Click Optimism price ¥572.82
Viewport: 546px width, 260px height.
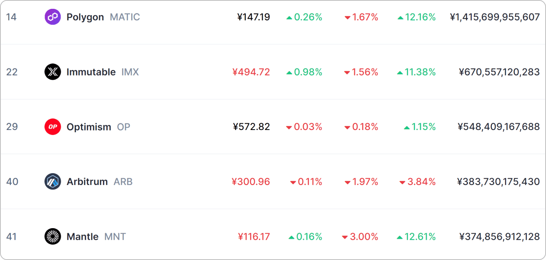pos(251,127)
